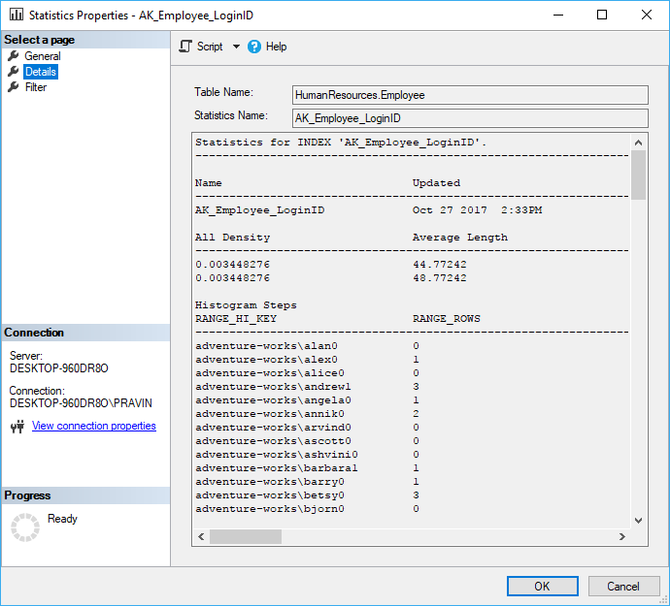
Task: Close the Statistics Properties window
Action: 647,15
